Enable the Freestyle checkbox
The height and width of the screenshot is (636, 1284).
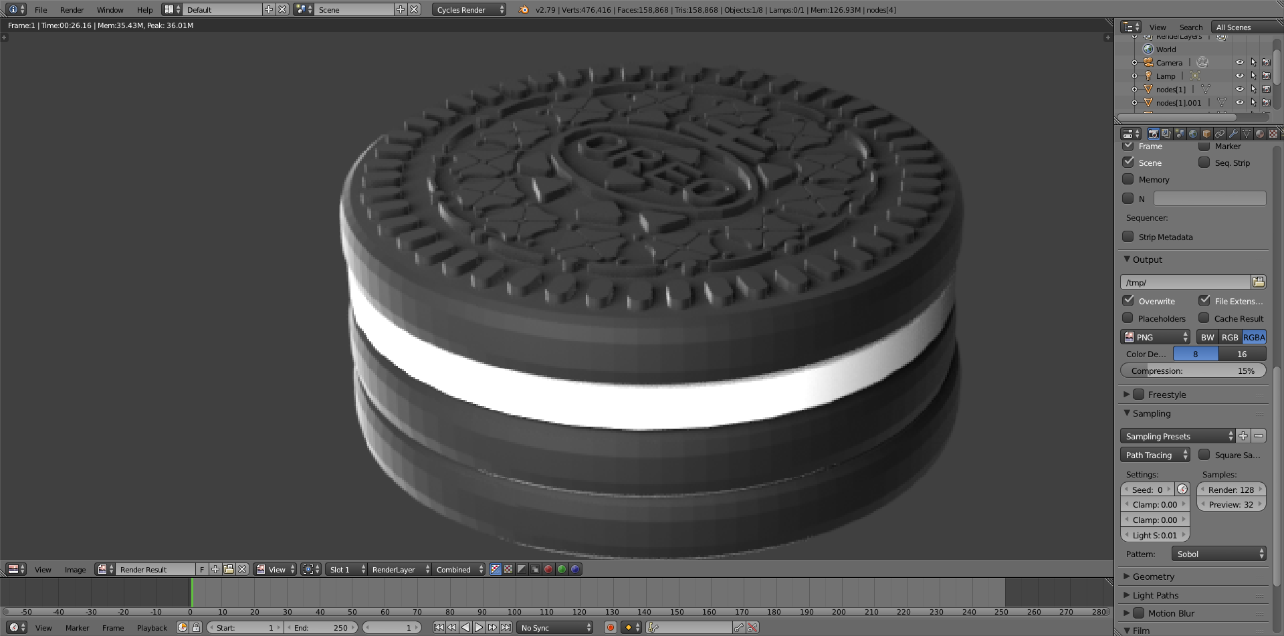pos(1139,395)
